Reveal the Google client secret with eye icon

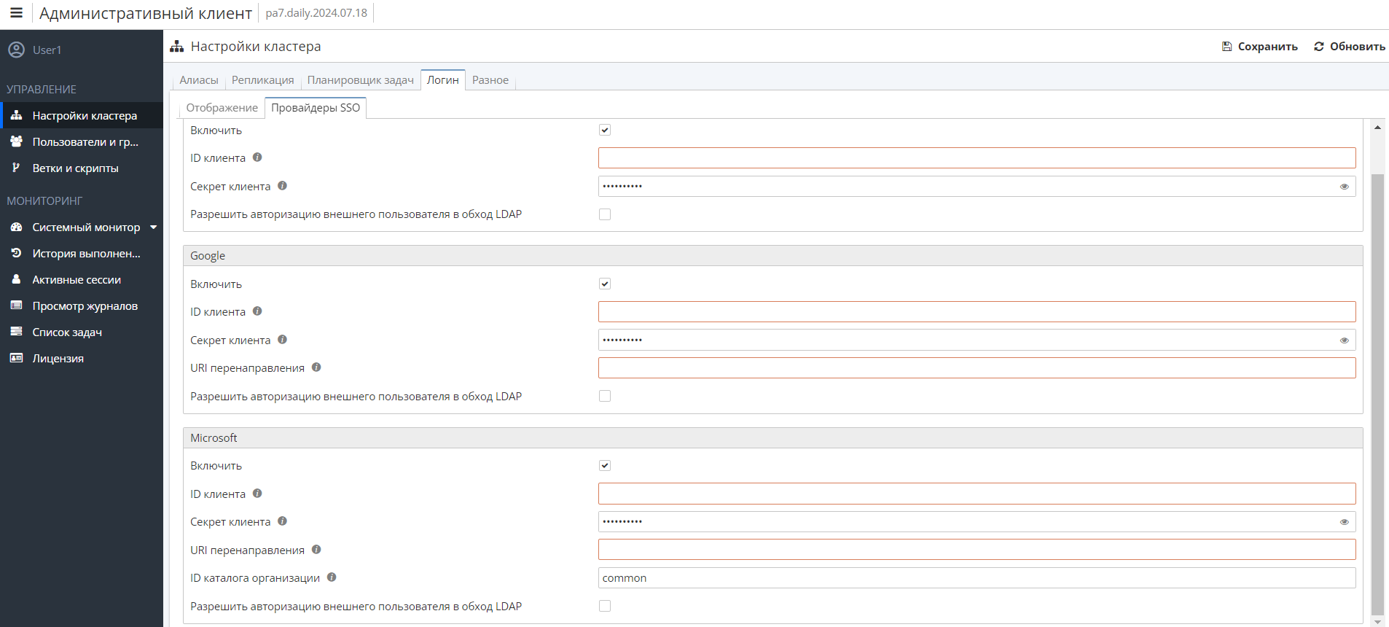tap(1344, 340)
